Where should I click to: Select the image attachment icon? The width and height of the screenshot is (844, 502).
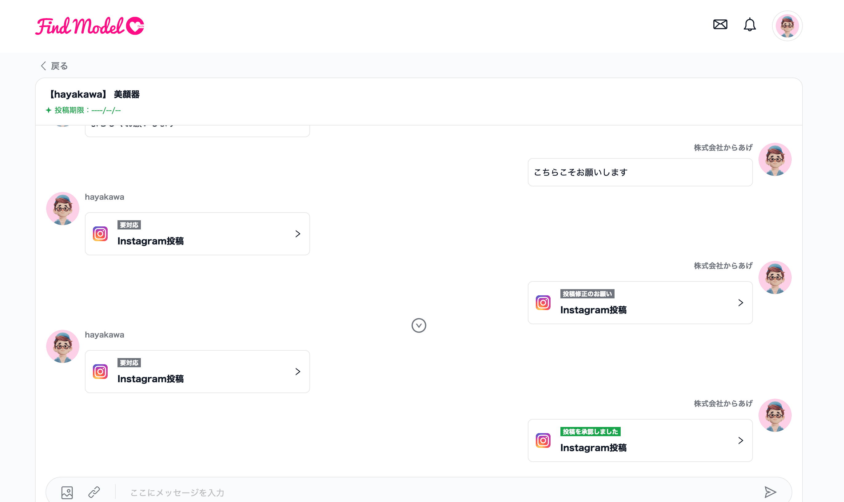click(67, 492)
